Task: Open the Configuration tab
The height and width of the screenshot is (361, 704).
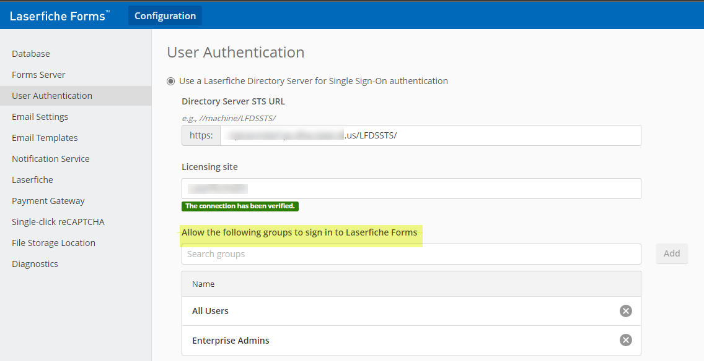Action: (x=165, y=15)
